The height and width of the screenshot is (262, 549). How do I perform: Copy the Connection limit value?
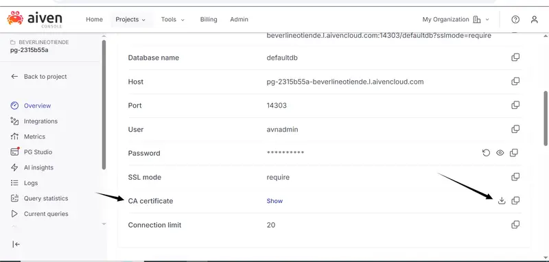point(515,224)
